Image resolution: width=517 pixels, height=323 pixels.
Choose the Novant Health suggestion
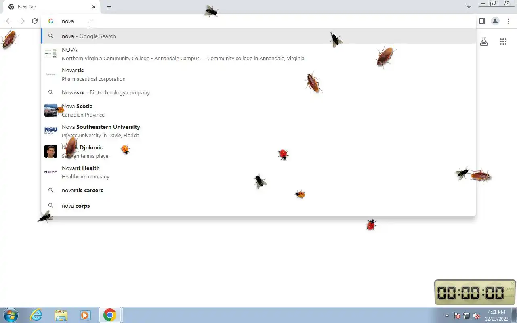tap(258, 172)
